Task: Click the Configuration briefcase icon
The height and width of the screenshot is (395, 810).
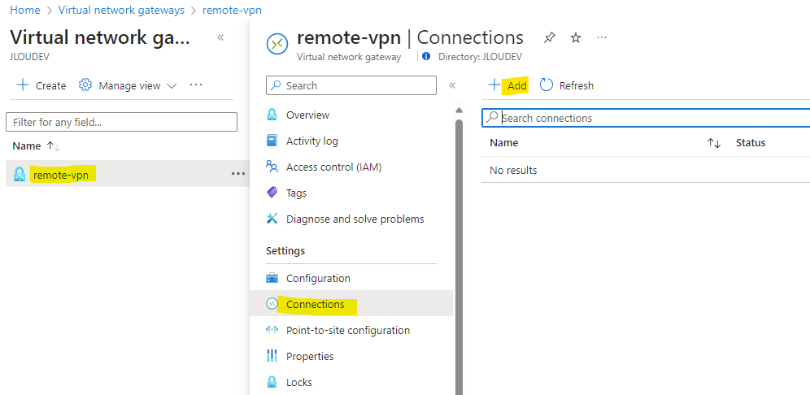Action: (272, 278)
